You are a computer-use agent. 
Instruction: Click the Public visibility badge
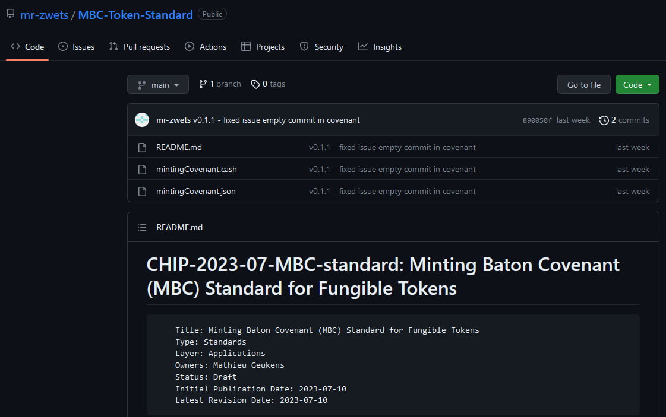pyautogui.click(x=212, y=14)
